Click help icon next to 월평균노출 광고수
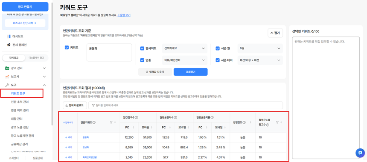 [x=267, y=125]
